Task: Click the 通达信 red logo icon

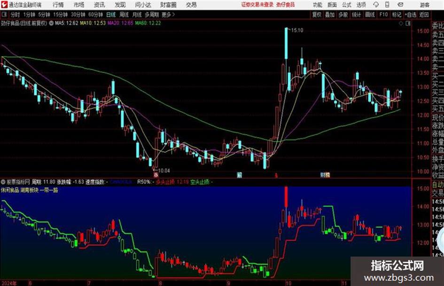Action: (4, 5)
